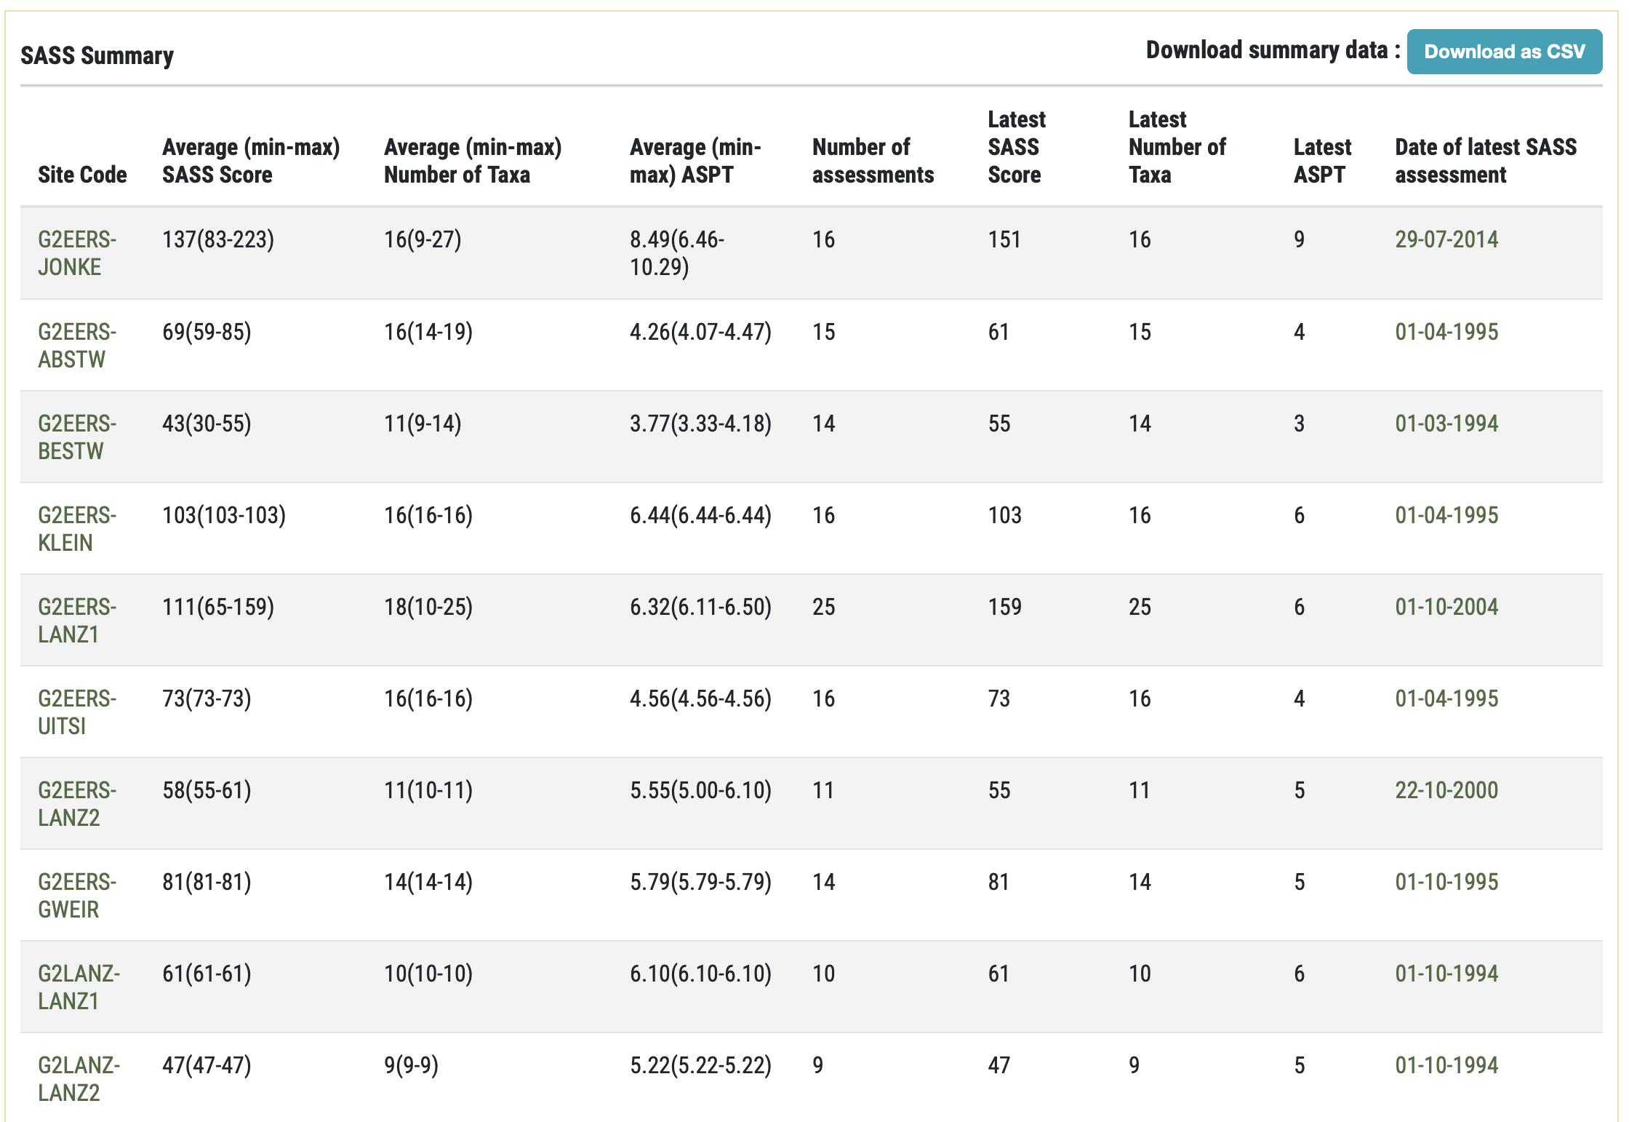Select the 11(9-14) taxa cell
The width and height of the screenshot is (1629, 1122).
tap(423, 423)
